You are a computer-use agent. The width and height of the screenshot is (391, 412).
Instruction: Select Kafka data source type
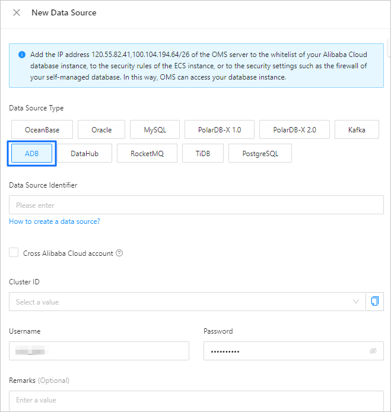click(x=357, y=129)
